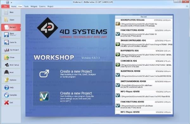This screenshot has width=190, height=124.
Task: Open the Project ribbon tab
Action: [50, 6]
